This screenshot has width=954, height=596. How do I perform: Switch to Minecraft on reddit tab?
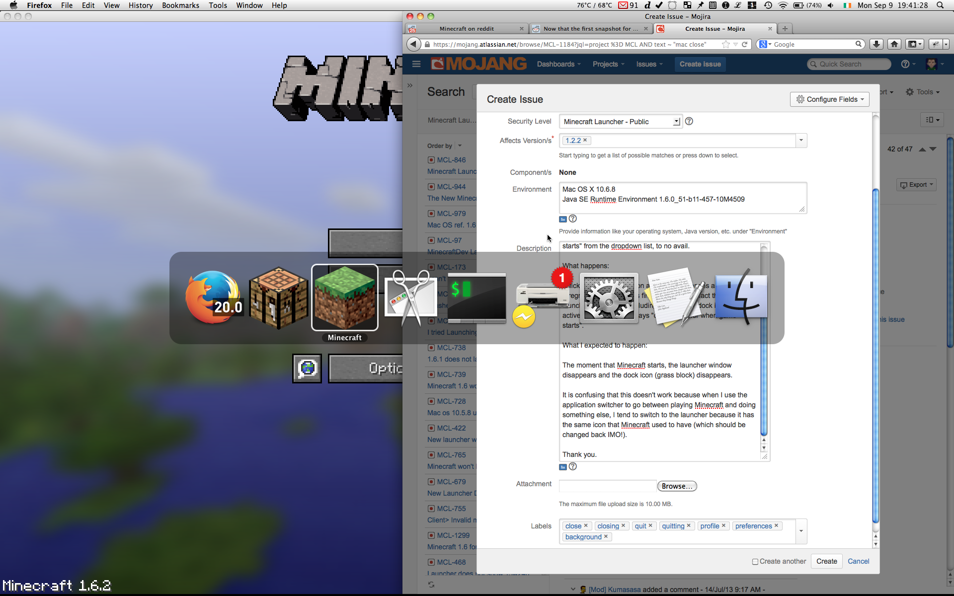(x=466, y=29)
